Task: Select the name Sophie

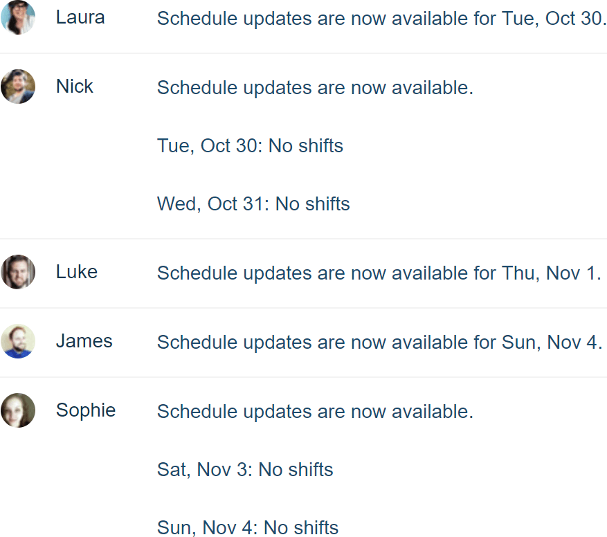Action: pos(86,410)
